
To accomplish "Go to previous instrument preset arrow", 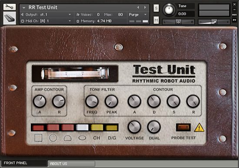I will click(138, 7).
